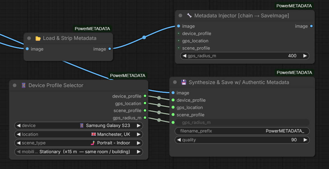Click the quality value 90

coord(294,140)
